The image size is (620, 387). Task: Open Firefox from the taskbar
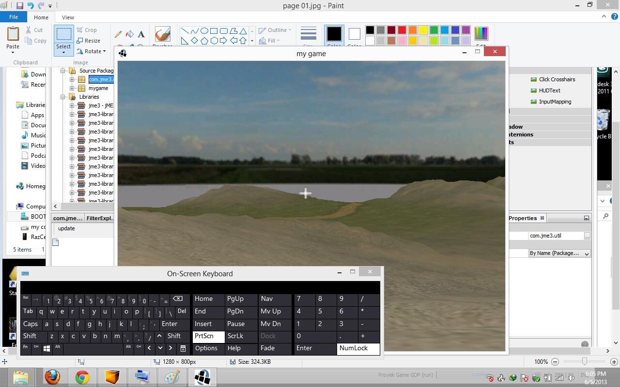coord(52,377)
